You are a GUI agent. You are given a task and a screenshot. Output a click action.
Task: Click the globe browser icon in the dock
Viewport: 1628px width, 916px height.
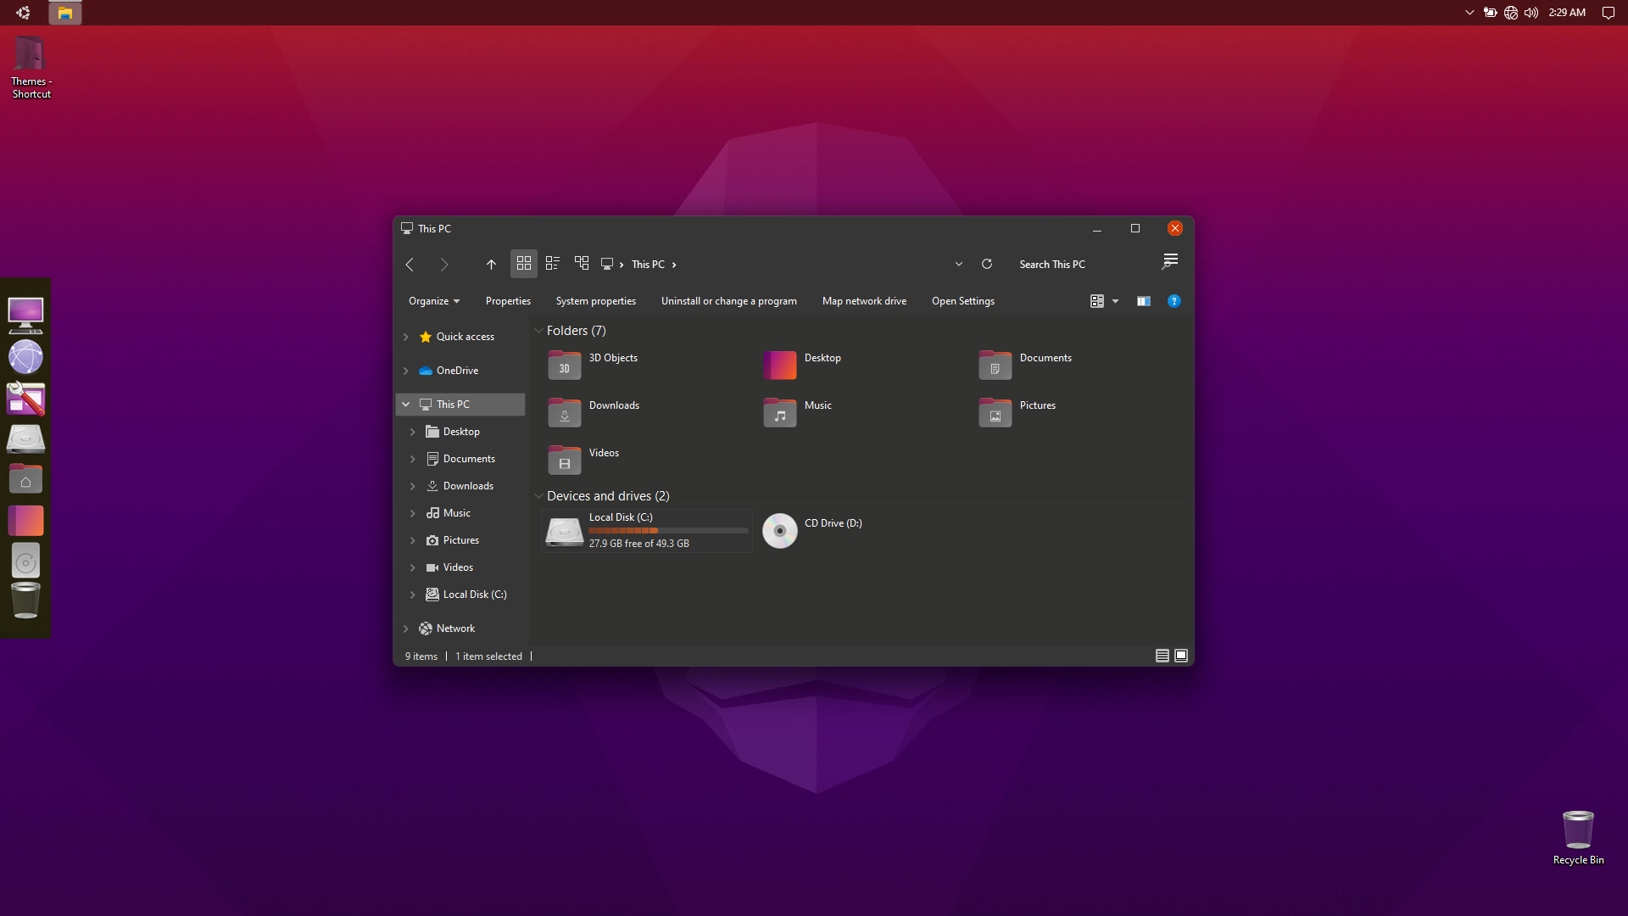point(25,357)
